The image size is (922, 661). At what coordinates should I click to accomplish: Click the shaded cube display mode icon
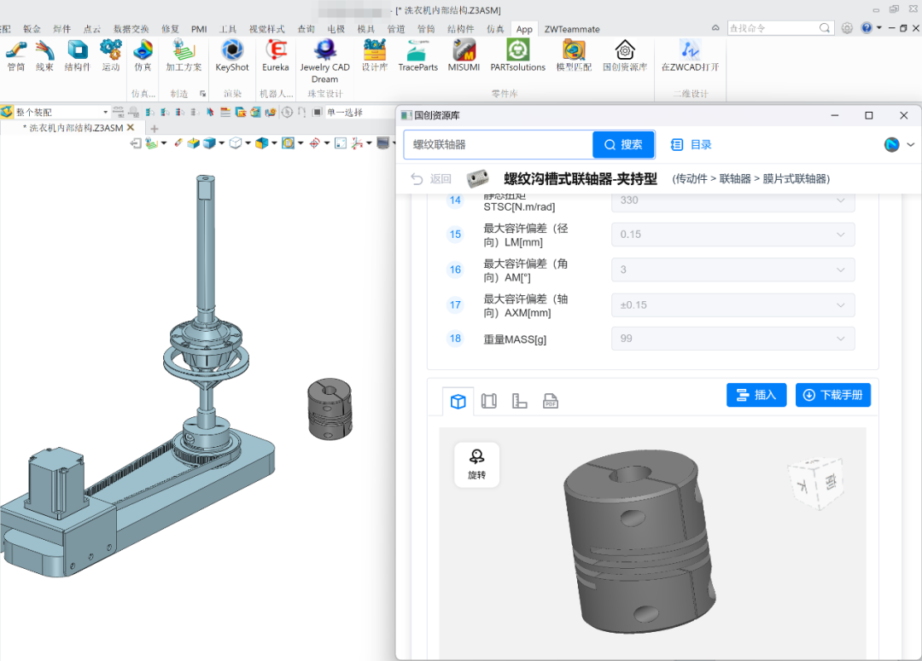point(209,142)
